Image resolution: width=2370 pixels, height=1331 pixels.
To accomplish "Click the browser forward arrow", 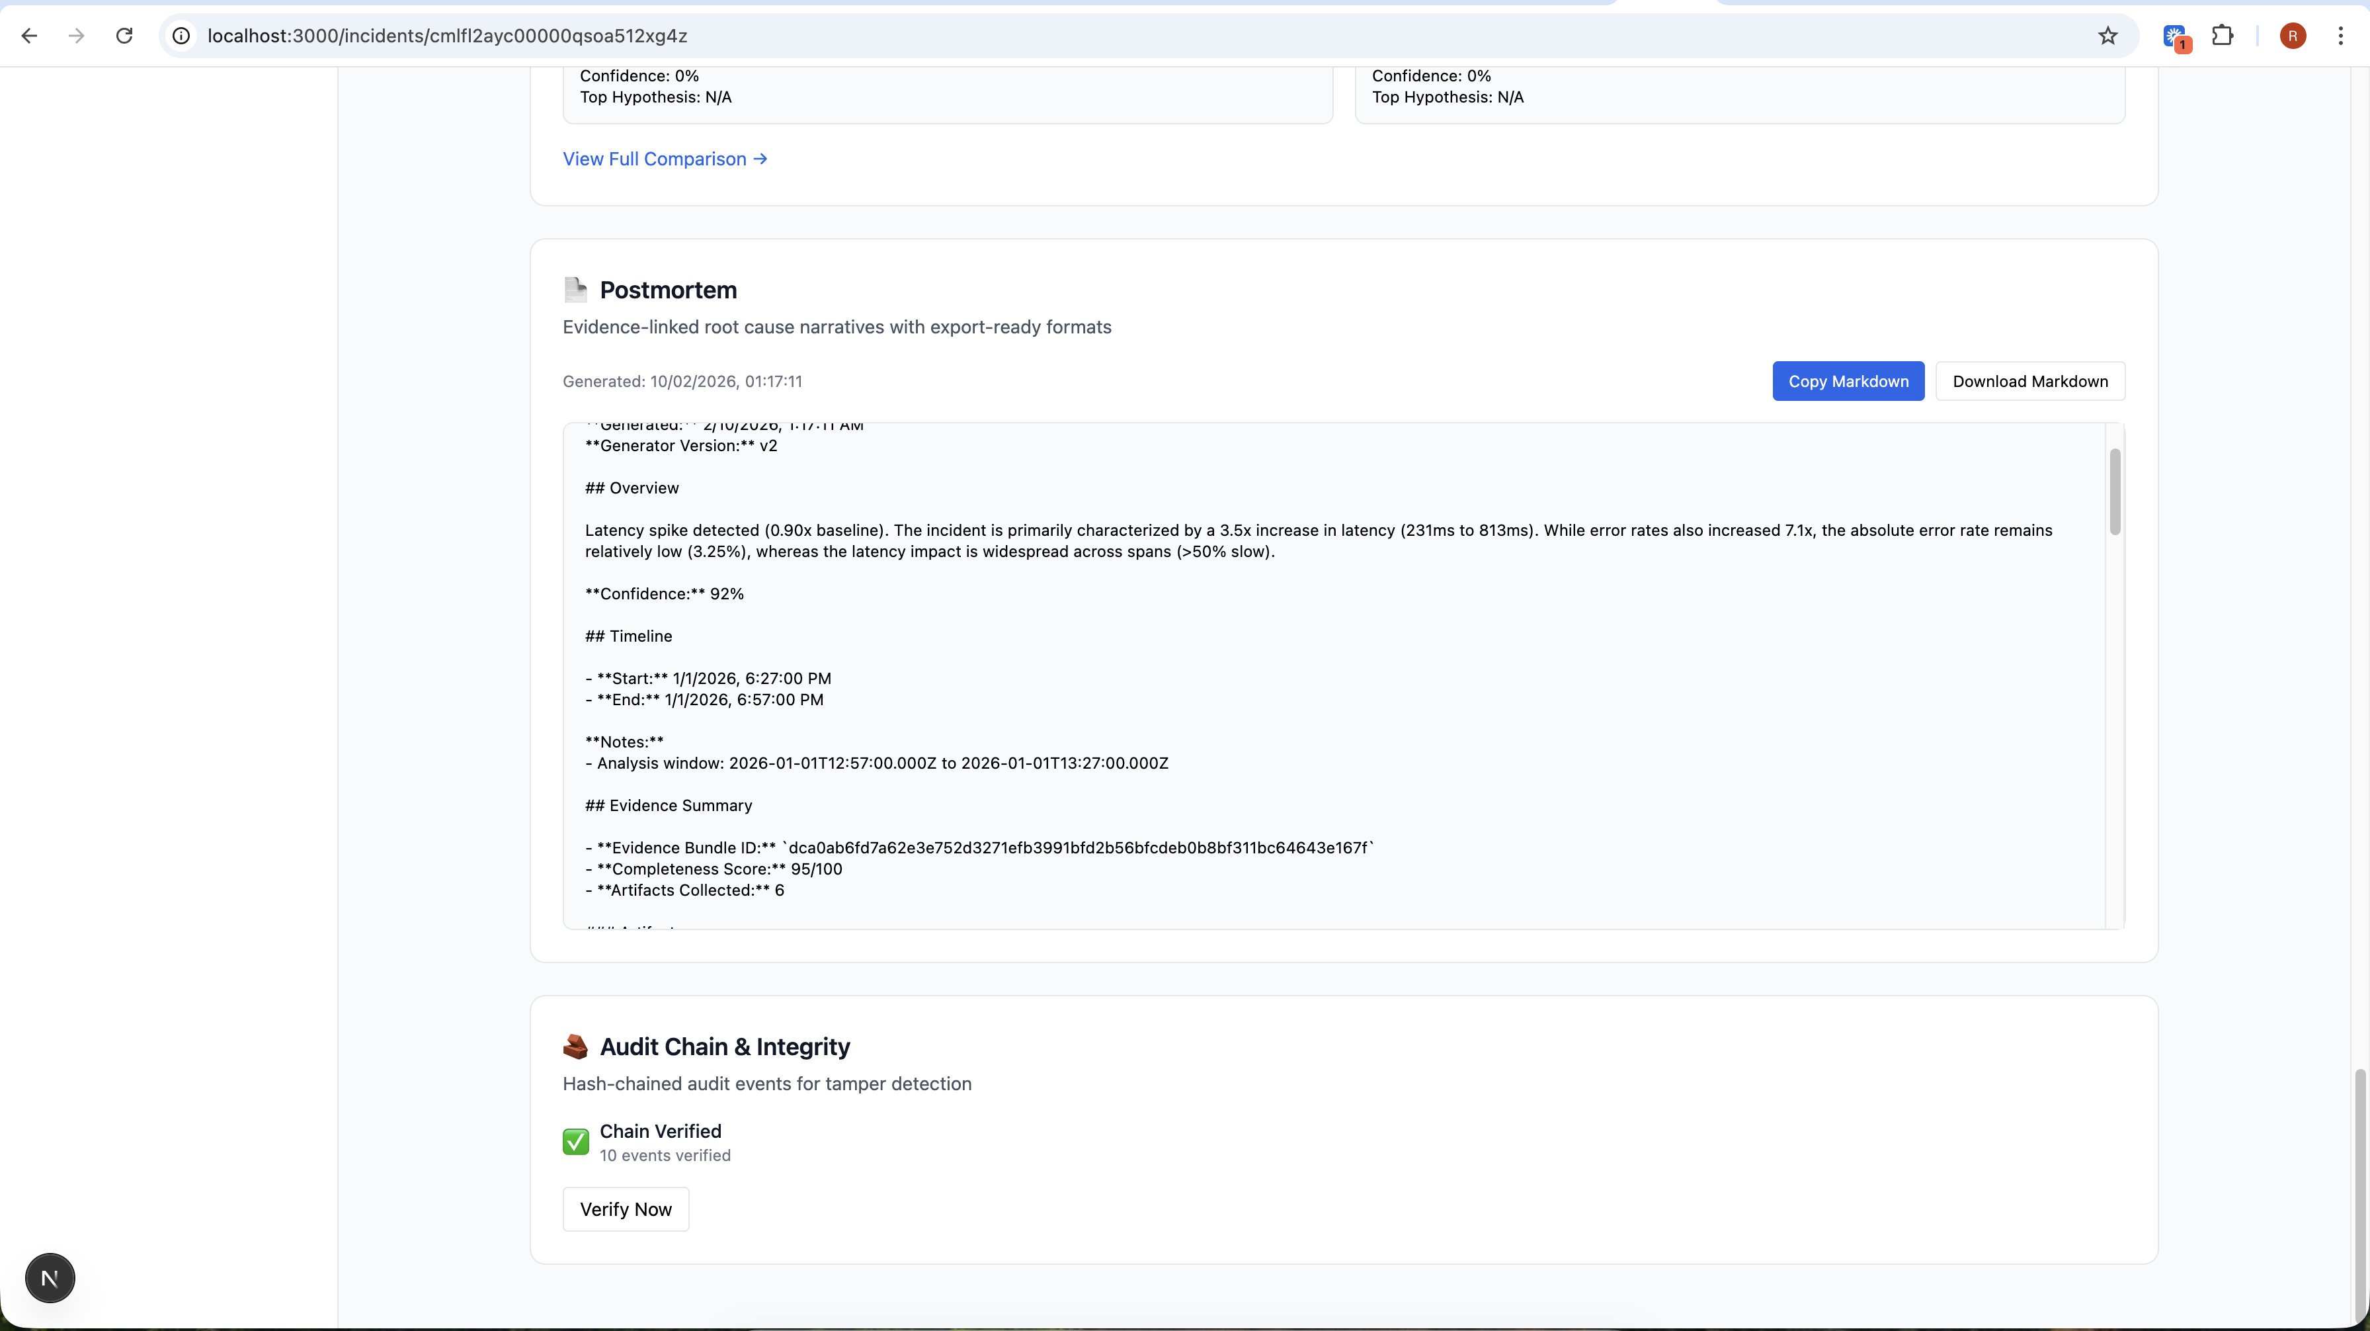I will click(x=77, y=36).
